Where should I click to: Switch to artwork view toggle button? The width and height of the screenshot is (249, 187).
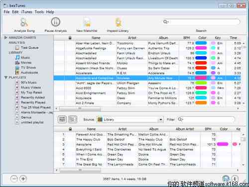[x=73, y=119]
